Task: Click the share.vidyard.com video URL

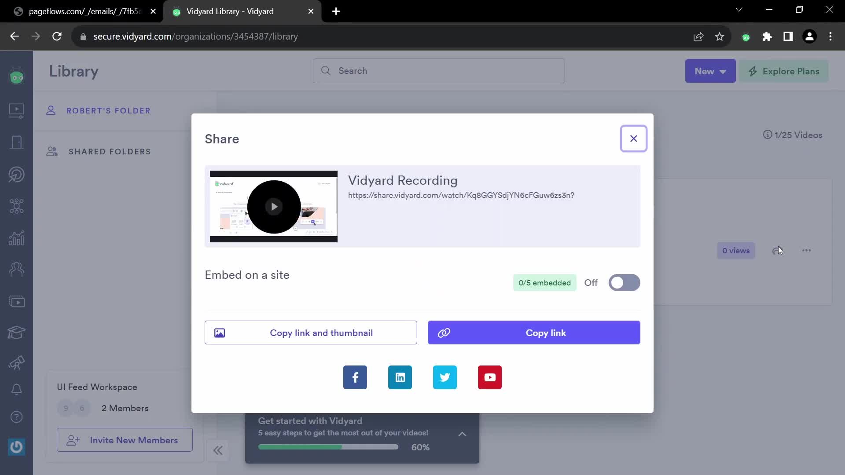Action: (461, 195)
